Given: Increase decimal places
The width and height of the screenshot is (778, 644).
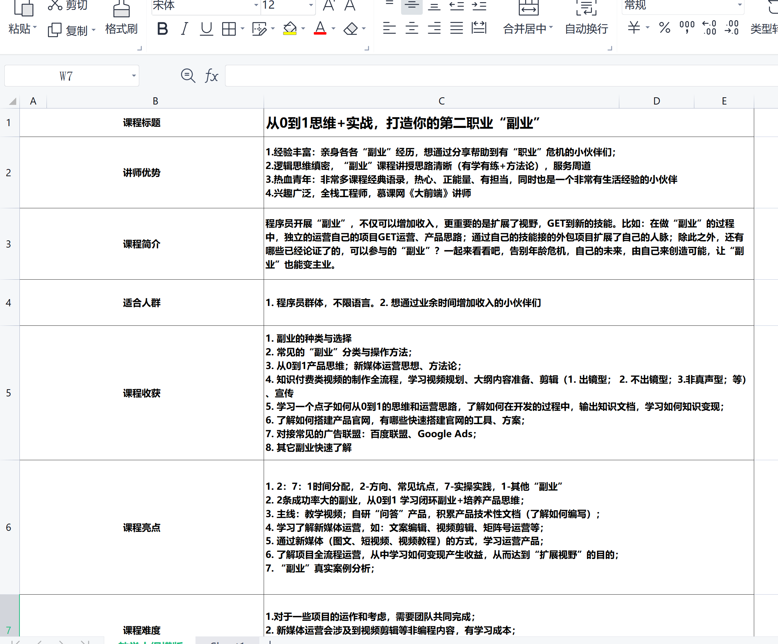Looking at the screenshot, I should tap(709, 27).
